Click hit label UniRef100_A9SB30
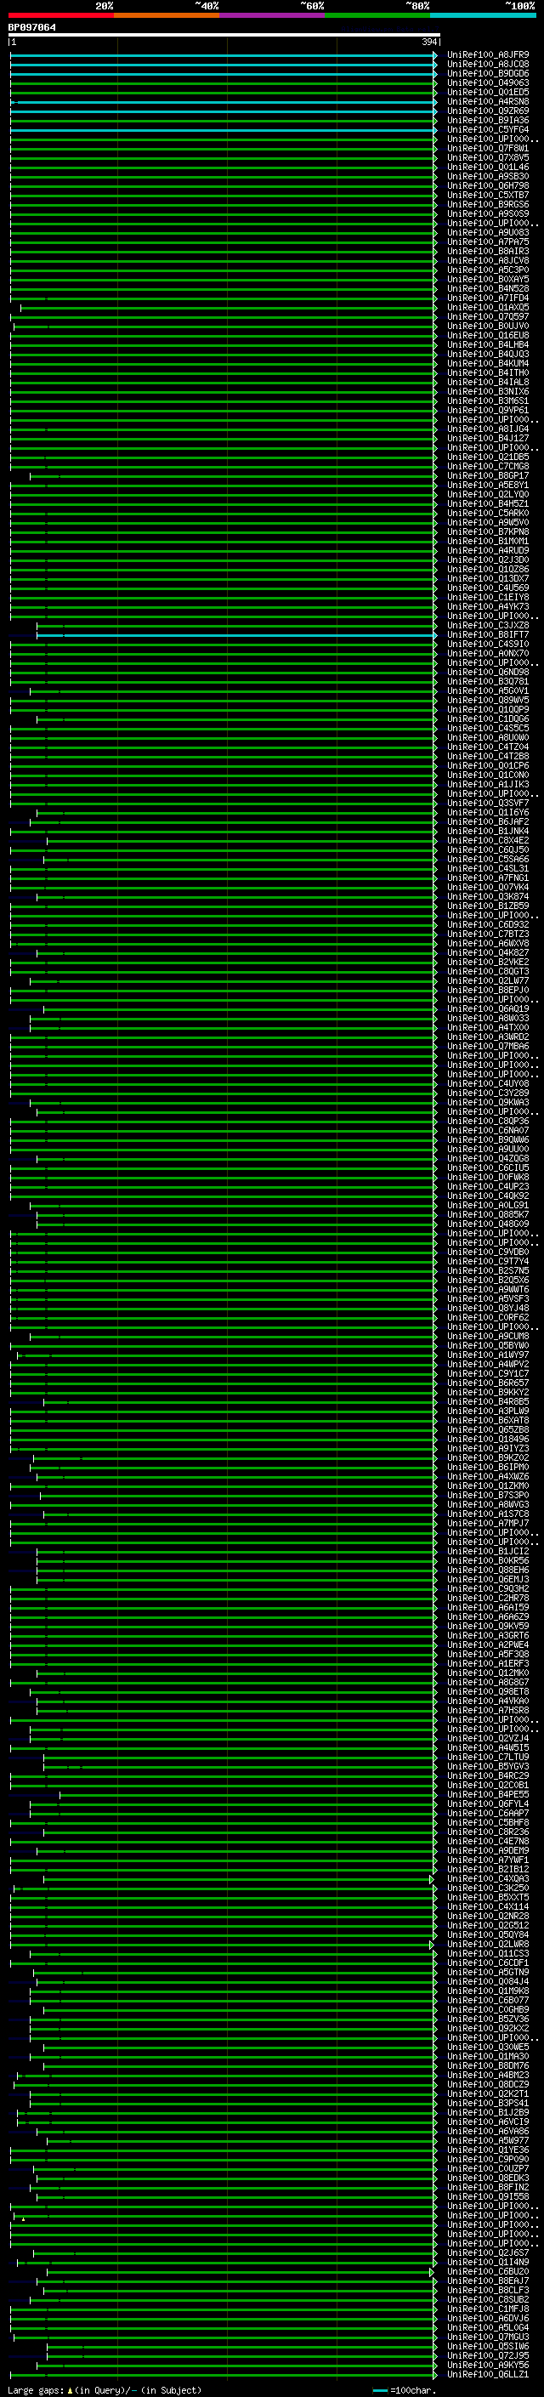Screen dimensions: 544x2397 [x=487, y=177]
